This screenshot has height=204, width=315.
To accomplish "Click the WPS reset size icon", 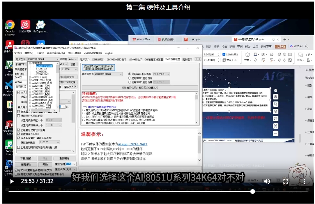I will 229,60.
